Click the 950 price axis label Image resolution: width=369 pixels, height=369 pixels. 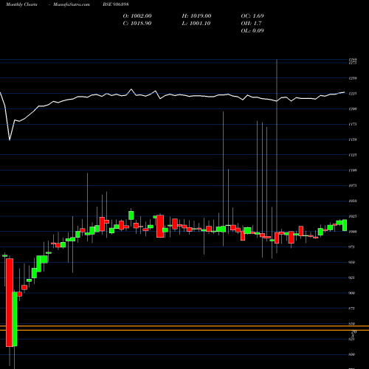tap(352, 262)
